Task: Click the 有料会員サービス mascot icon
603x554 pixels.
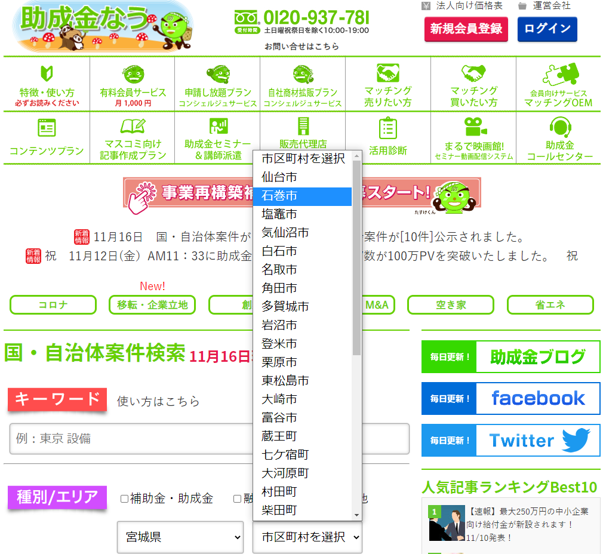Action: pyautogui.click(x=133, y=74)
